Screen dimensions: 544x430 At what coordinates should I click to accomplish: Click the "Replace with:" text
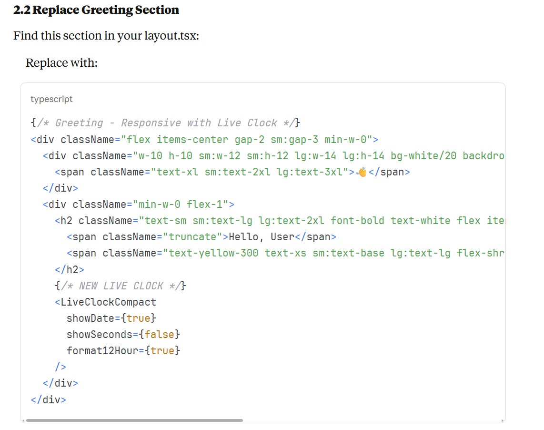tap(61, 63)
